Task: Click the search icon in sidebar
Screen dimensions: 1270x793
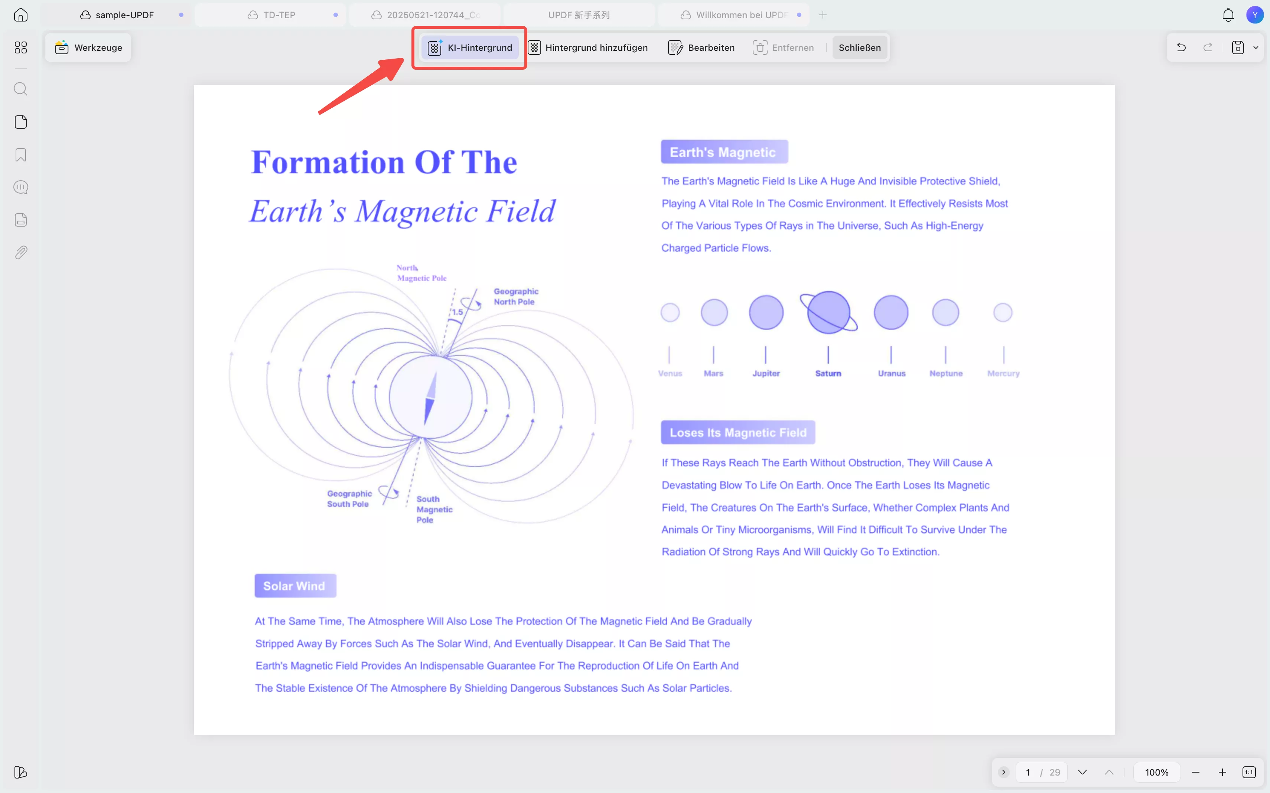Action: click(x=20, y=89)
